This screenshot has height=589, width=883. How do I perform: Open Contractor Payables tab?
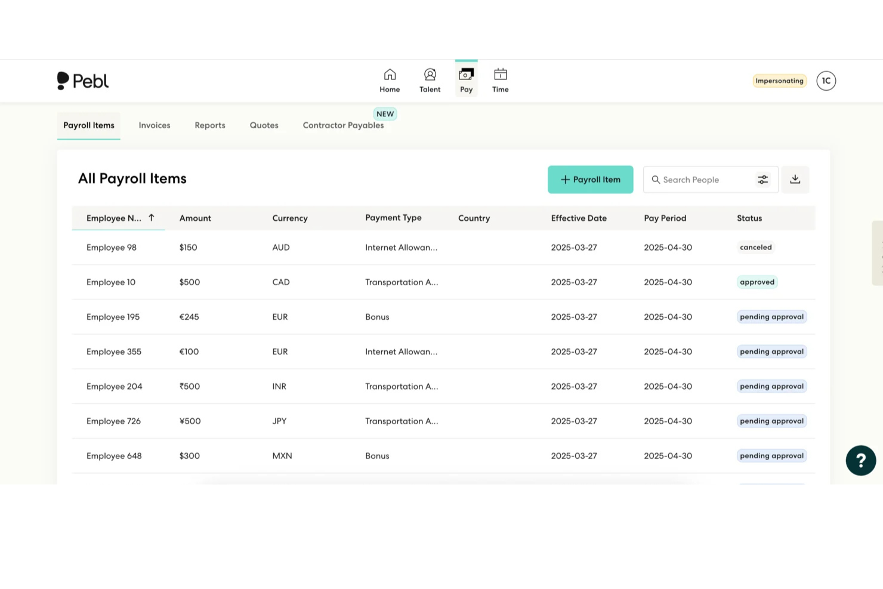[x=343, y=125]
